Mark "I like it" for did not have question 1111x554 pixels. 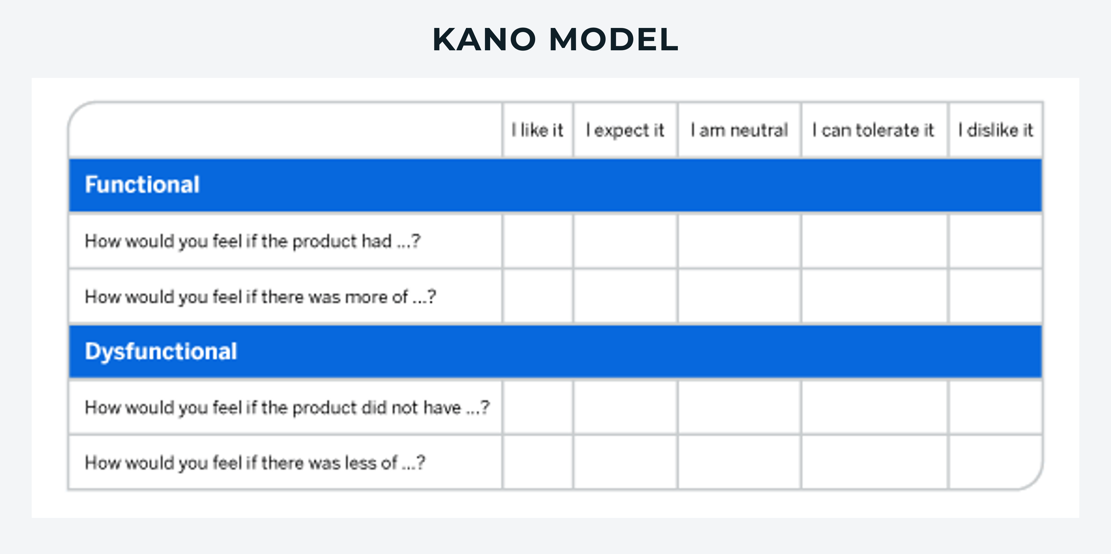[x=538, y=407]
